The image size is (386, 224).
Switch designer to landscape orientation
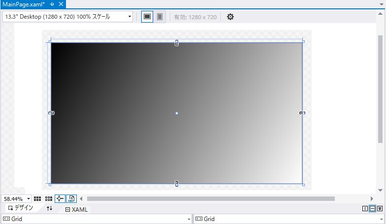(147, 17)
